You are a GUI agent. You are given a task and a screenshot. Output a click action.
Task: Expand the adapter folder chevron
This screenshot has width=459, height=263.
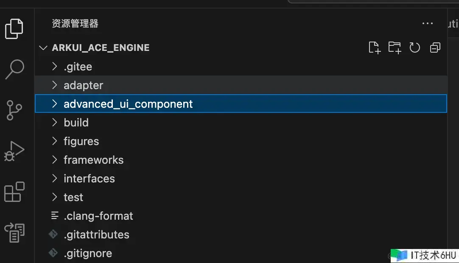click(x=54, y=85)
